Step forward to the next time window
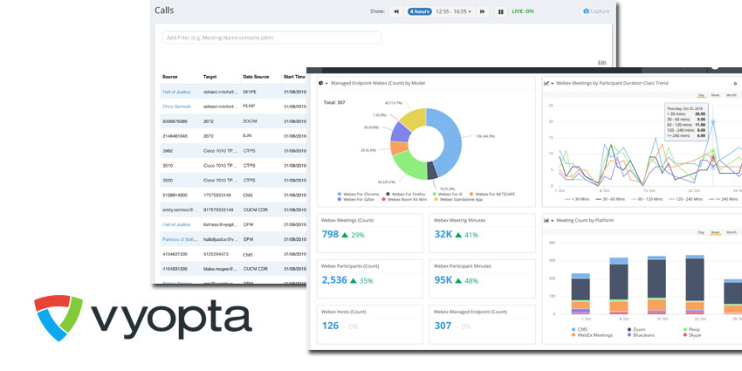 tap(482, 11)
